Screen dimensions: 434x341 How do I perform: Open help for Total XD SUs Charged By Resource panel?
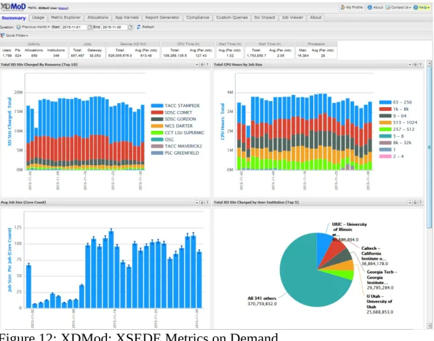point(207,65)
